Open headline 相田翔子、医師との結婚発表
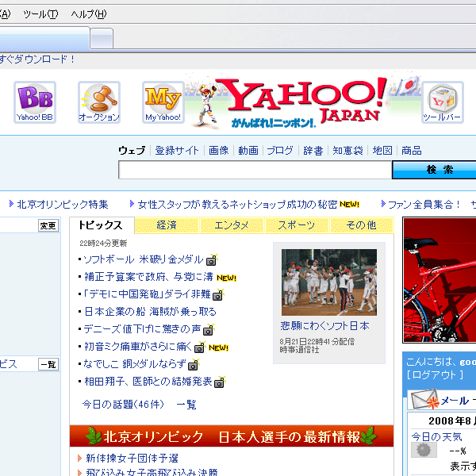476x476 pixels. point(148,382)
